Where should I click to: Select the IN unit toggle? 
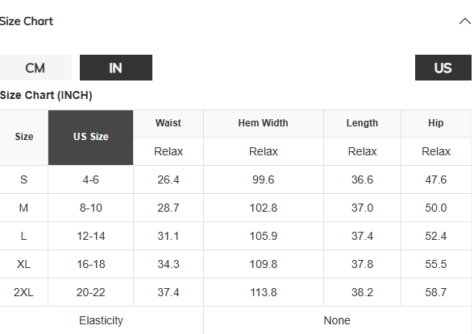pyautogui.click(x=116, y=68)
